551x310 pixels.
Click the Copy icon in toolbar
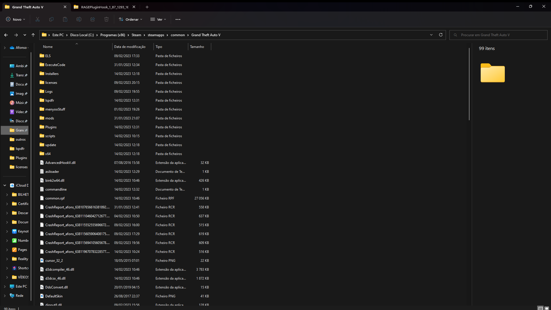[x=51, y=19]
